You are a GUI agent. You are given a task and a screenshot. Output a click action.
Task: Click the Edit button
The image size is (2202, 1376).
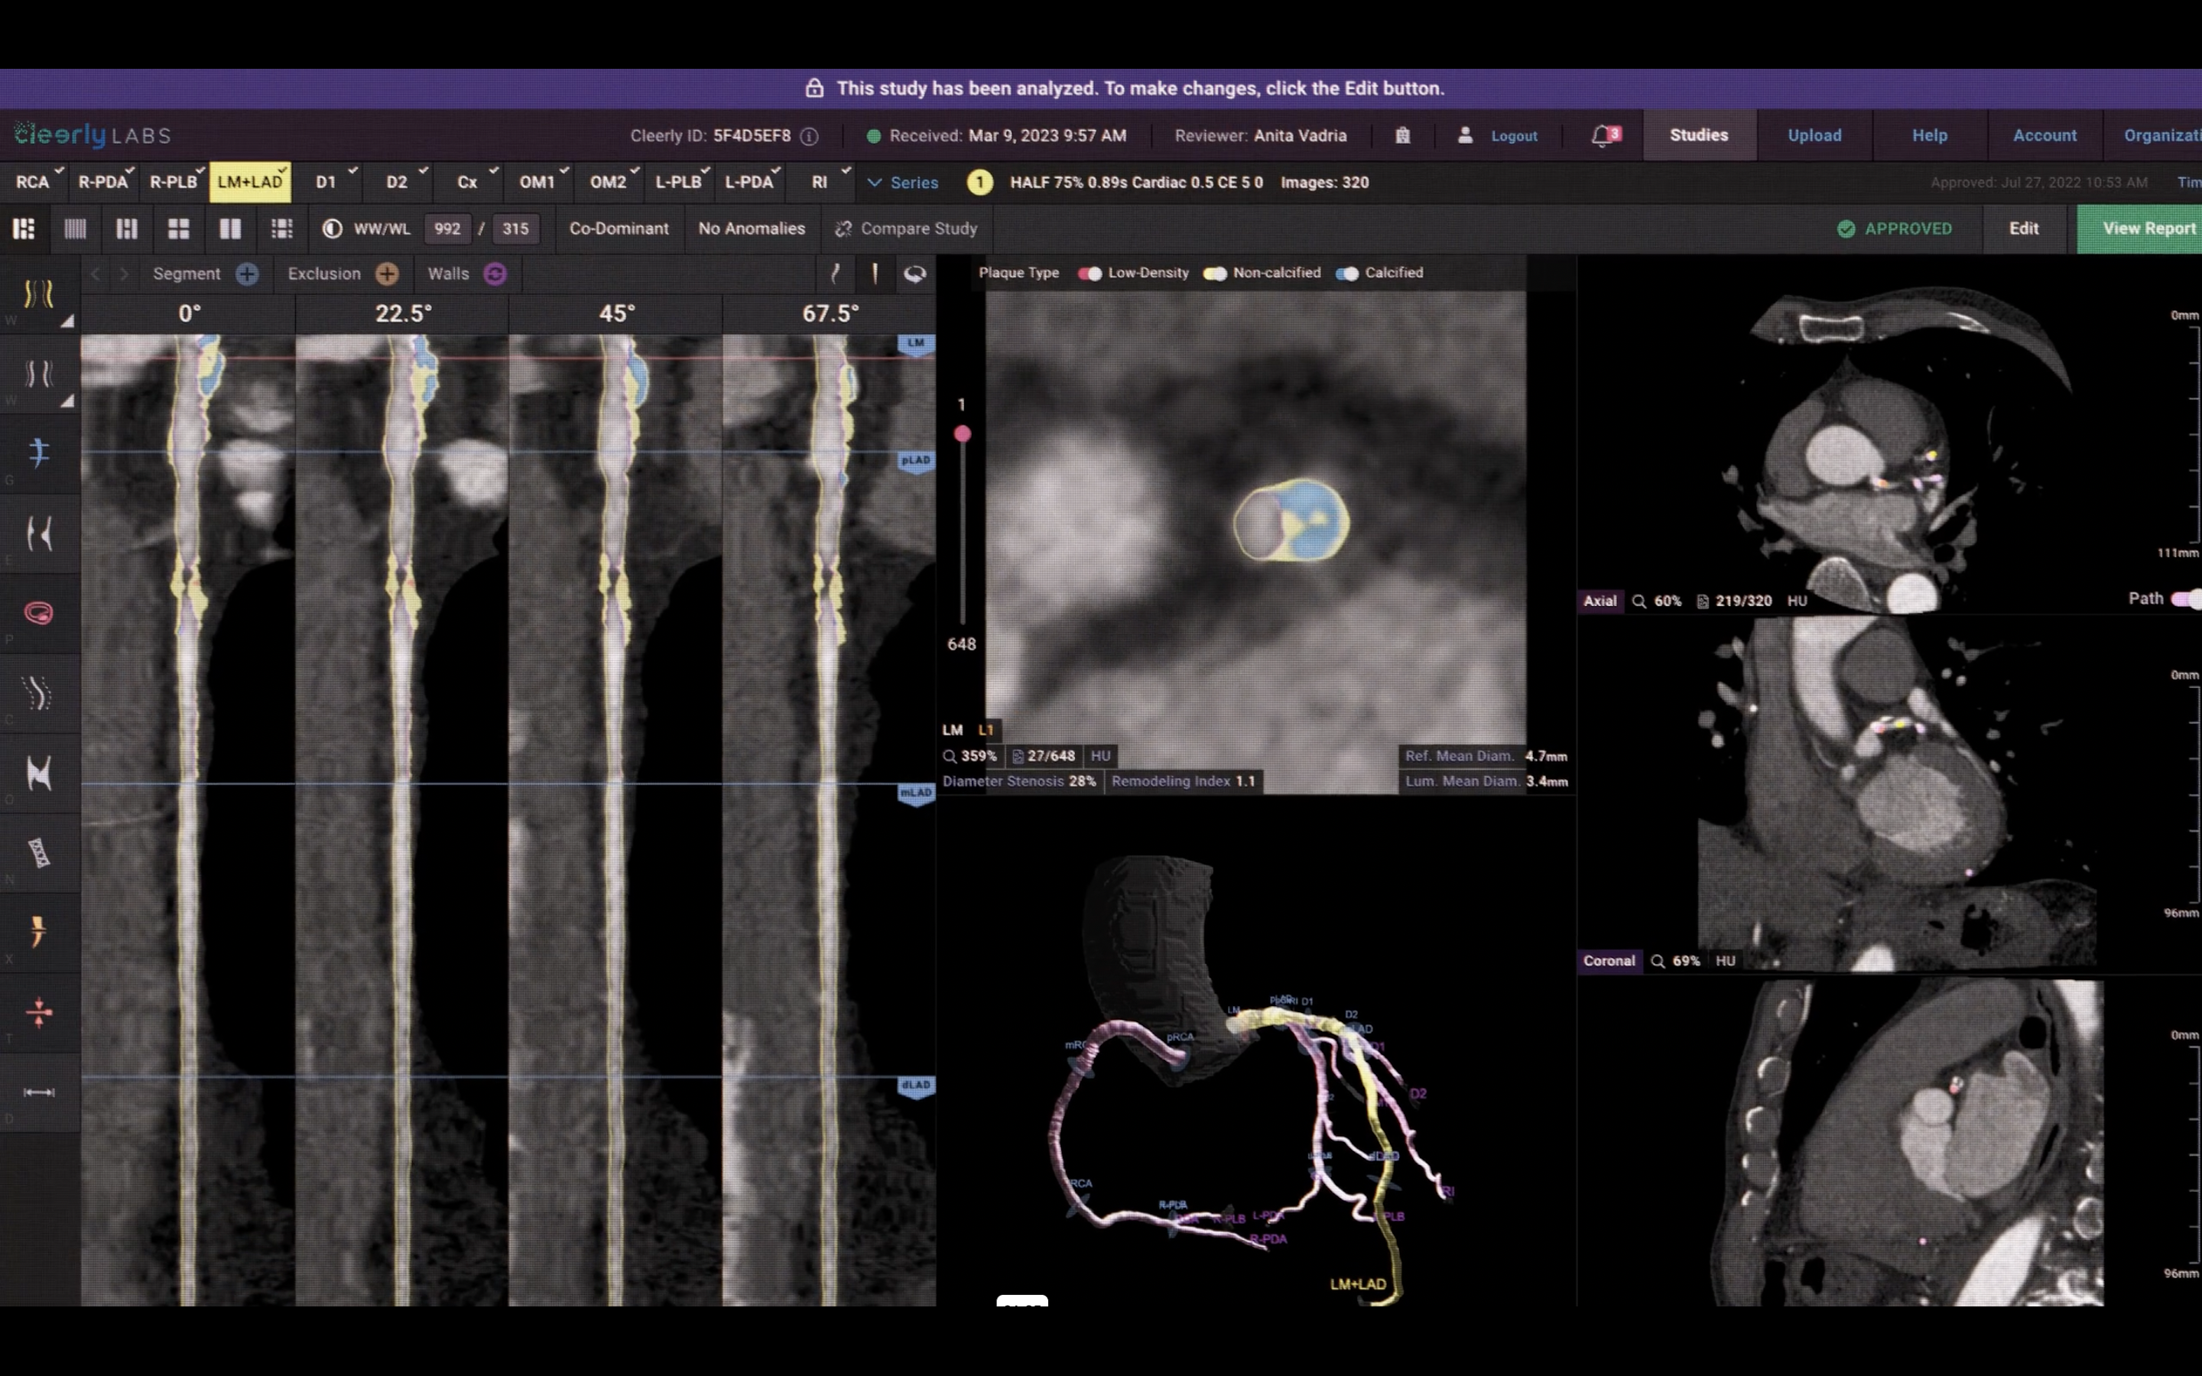(x=2024, y=229)
